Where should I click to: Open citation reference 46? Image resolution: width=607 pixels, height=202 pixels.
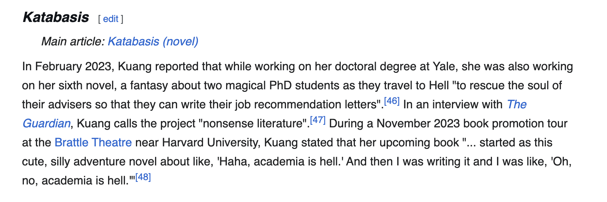pos(392,101)
